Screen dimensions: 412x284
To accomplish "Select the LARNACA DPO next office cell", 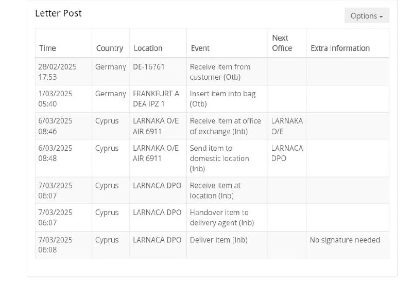I will click(287, 153).
